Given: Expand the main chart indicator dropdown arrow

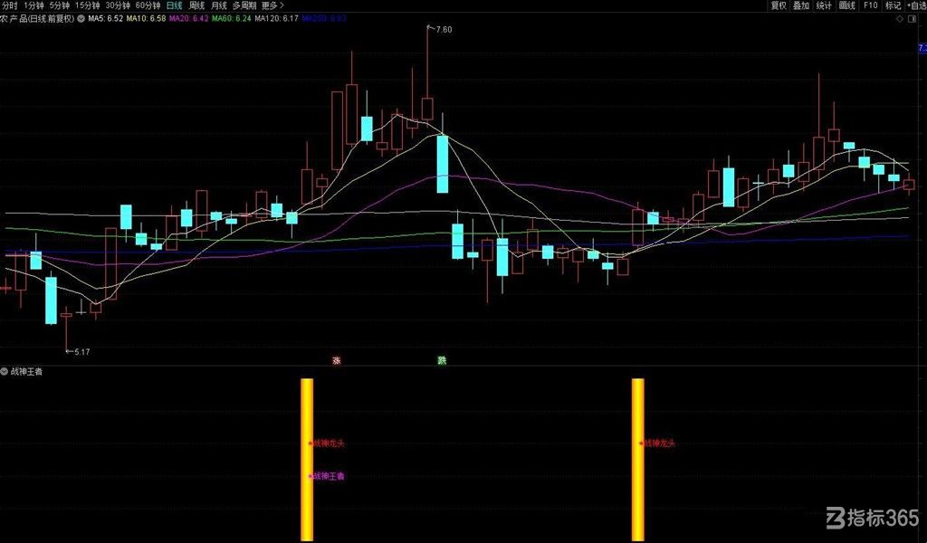Looking at the screenshot, I should 81,18.
